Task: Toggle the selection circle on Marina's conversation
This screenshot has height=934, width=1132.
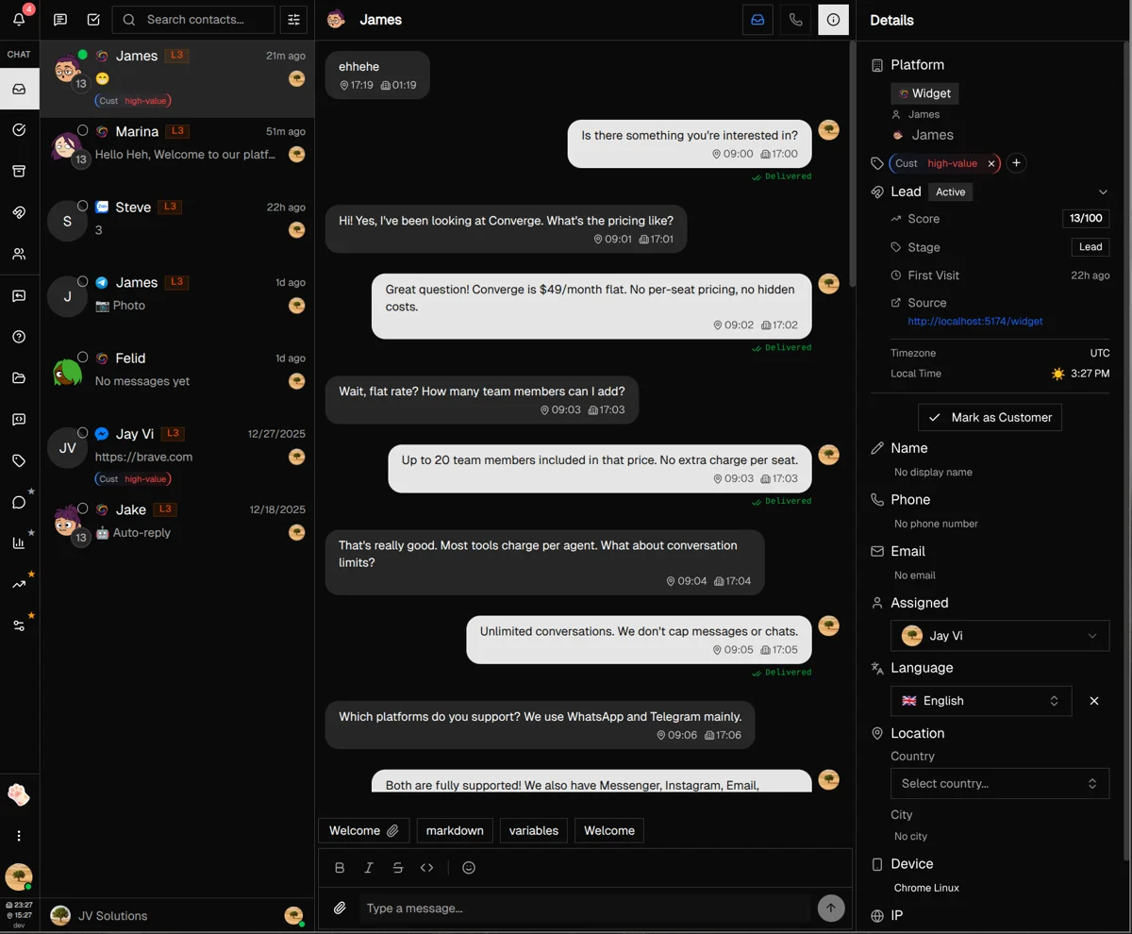Action: [83, 130]
